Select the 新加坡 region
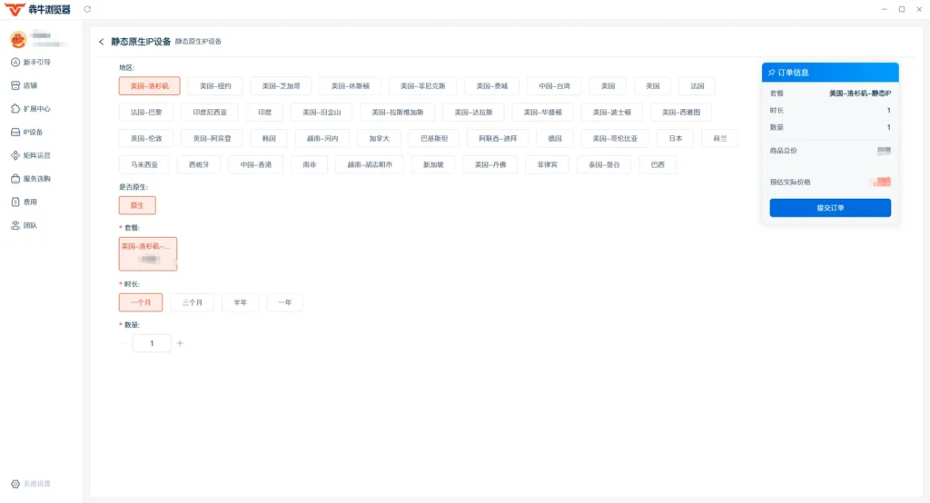The height and width of the screenshot is (503, 930). click(433, 164)
